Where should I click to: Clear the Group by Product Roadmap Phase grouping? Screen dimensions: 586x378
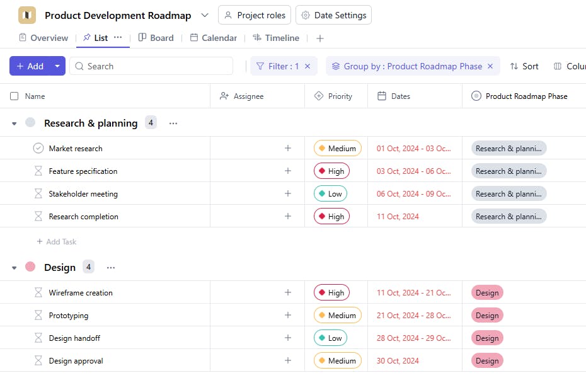(491, 66)
